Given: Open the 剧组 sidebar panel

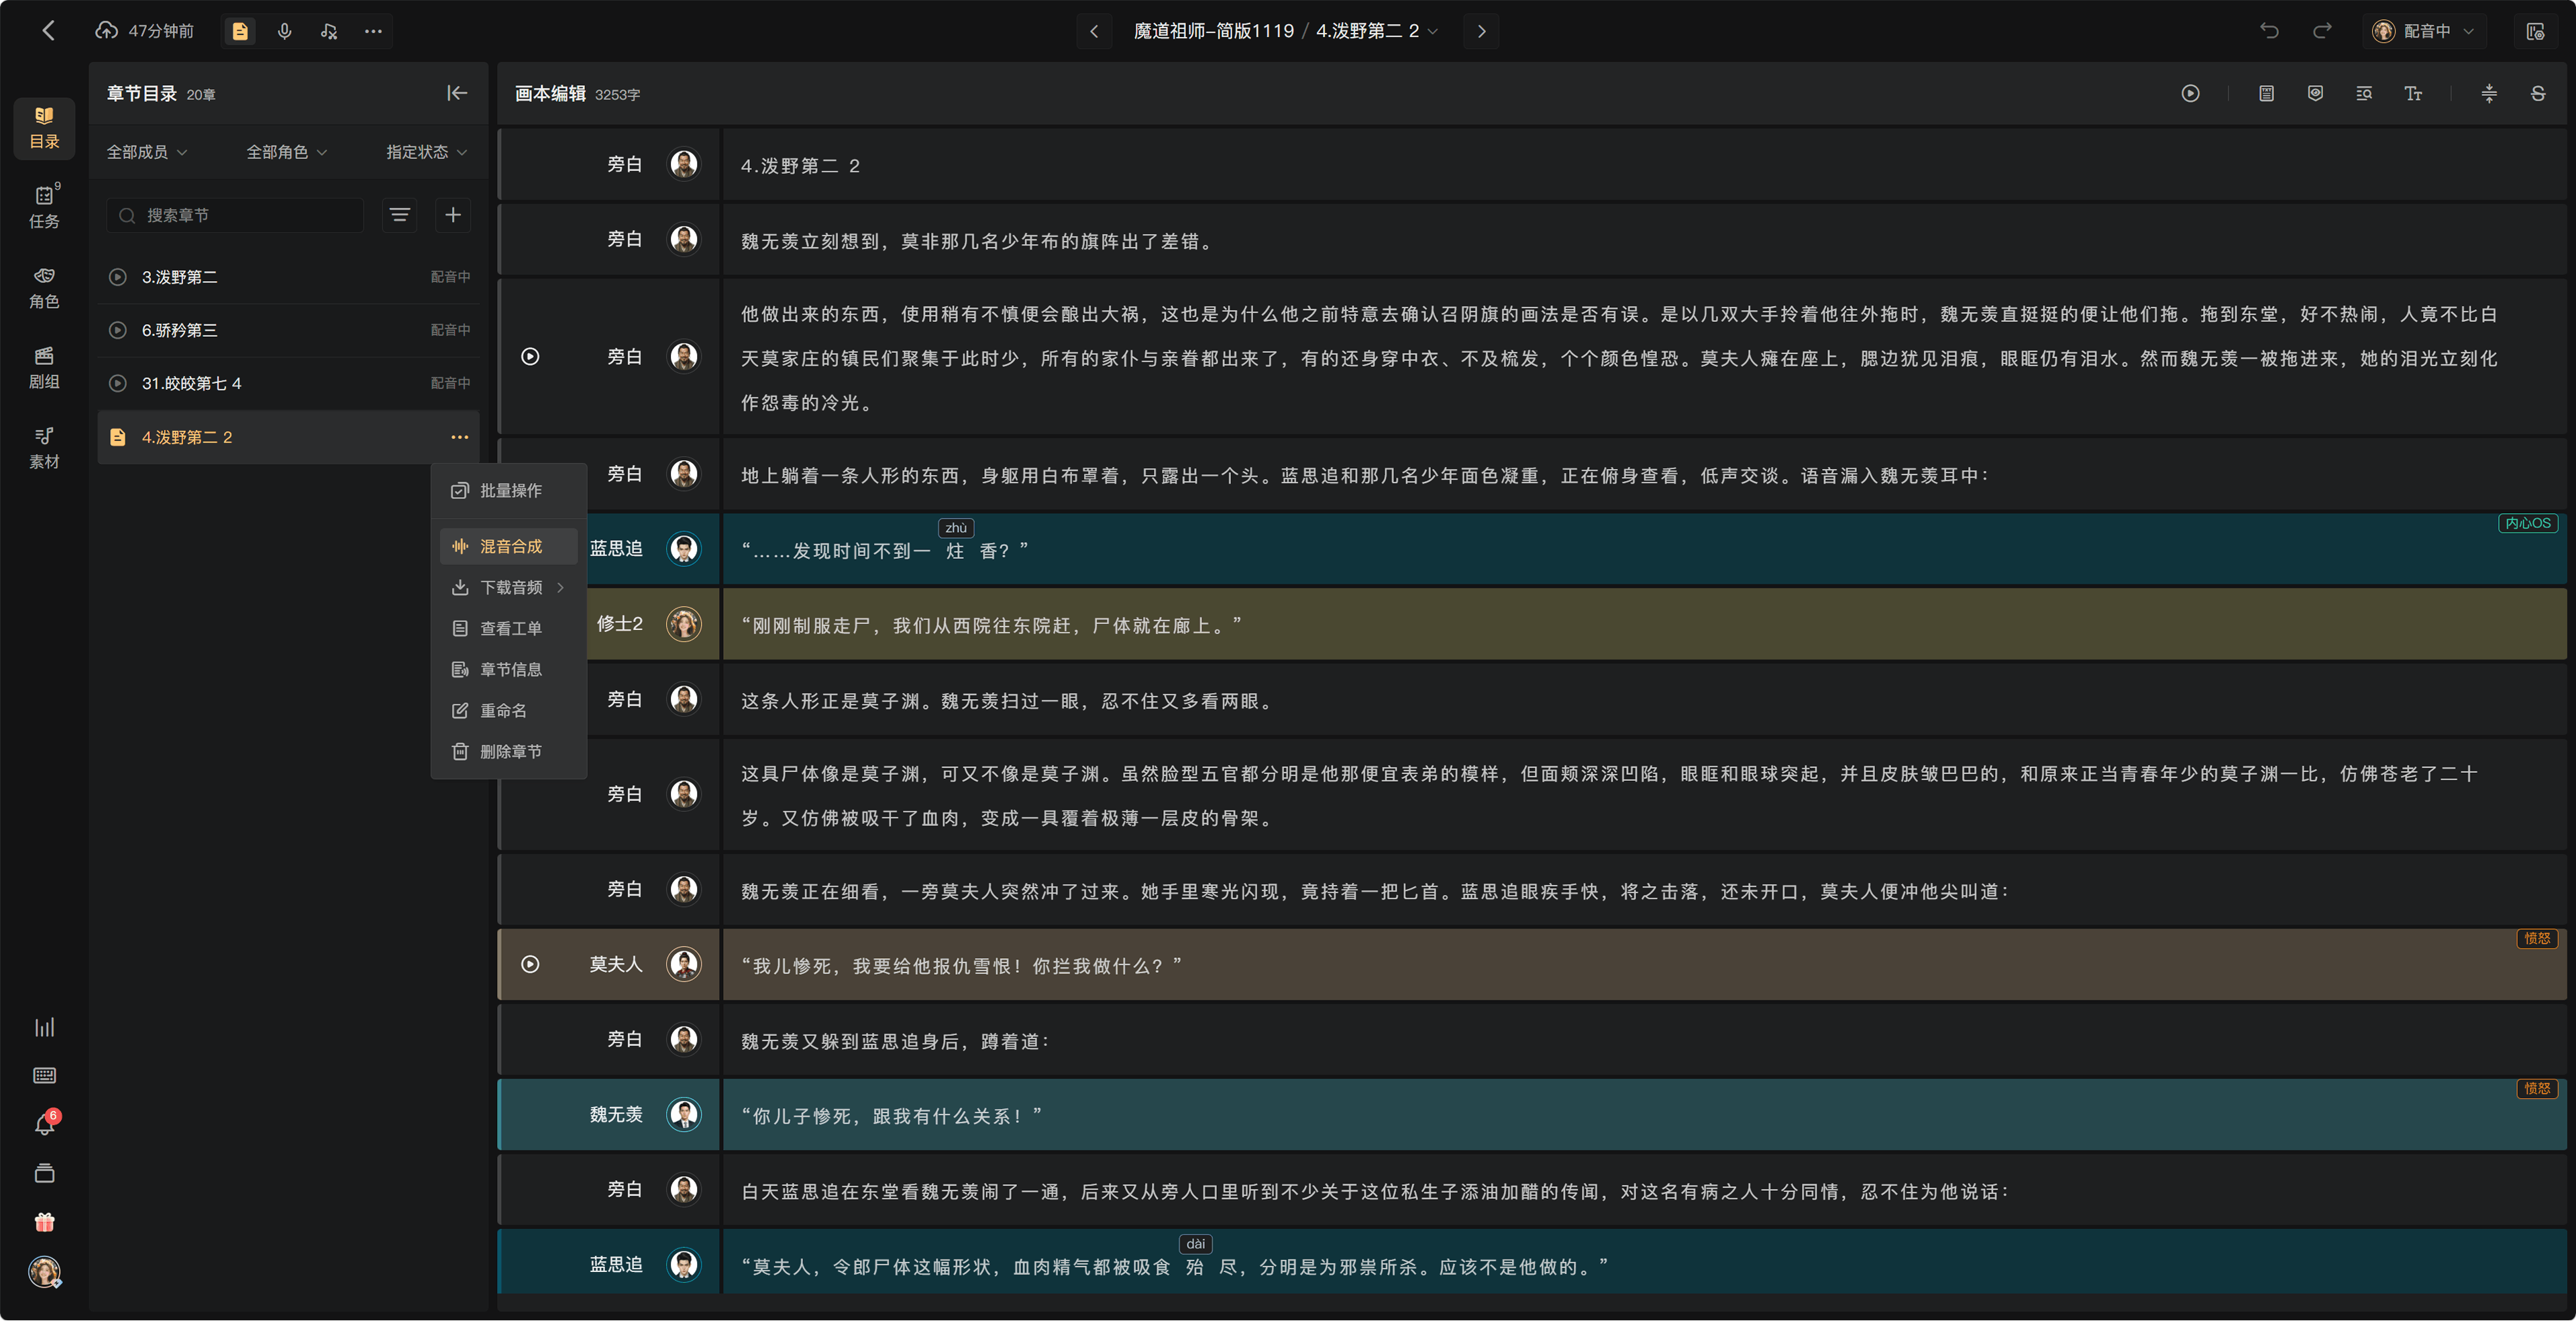Looking at the screenshot, I should click(44, 368).
